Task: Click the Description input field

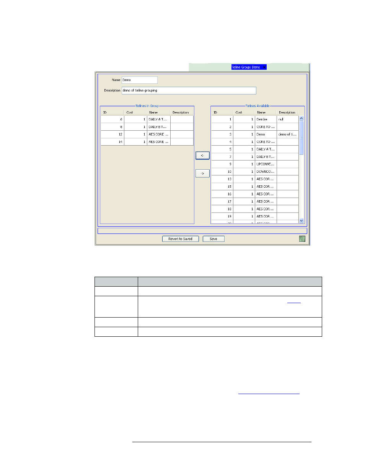Action: [189, 91]
